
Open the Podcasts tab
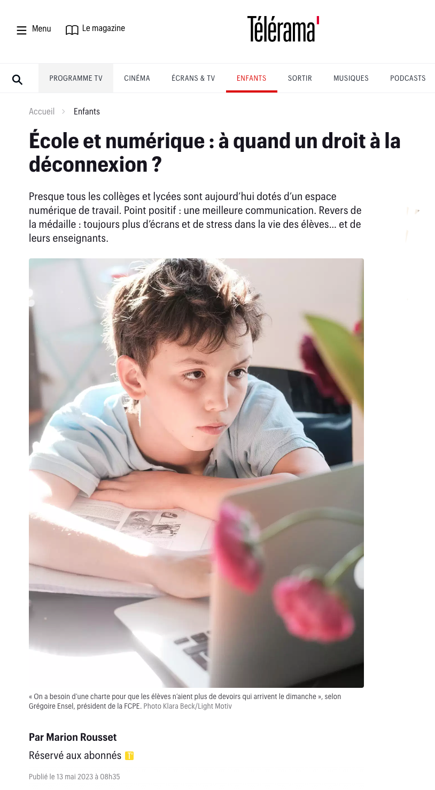(408, 78)
